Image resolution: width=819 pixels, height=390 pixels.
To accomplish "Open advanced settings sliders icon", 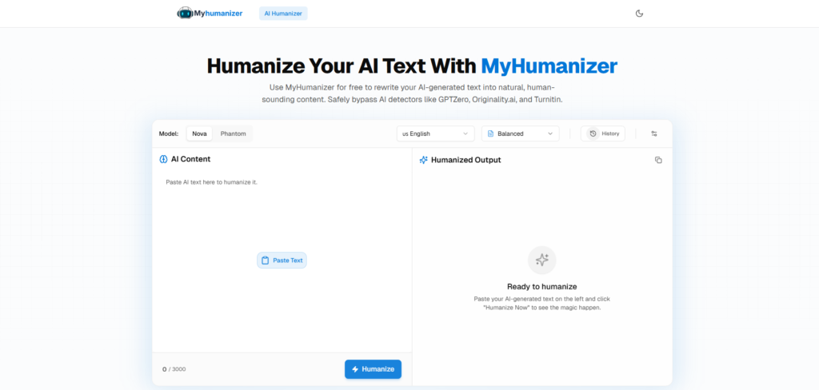I will pos(654,133).
